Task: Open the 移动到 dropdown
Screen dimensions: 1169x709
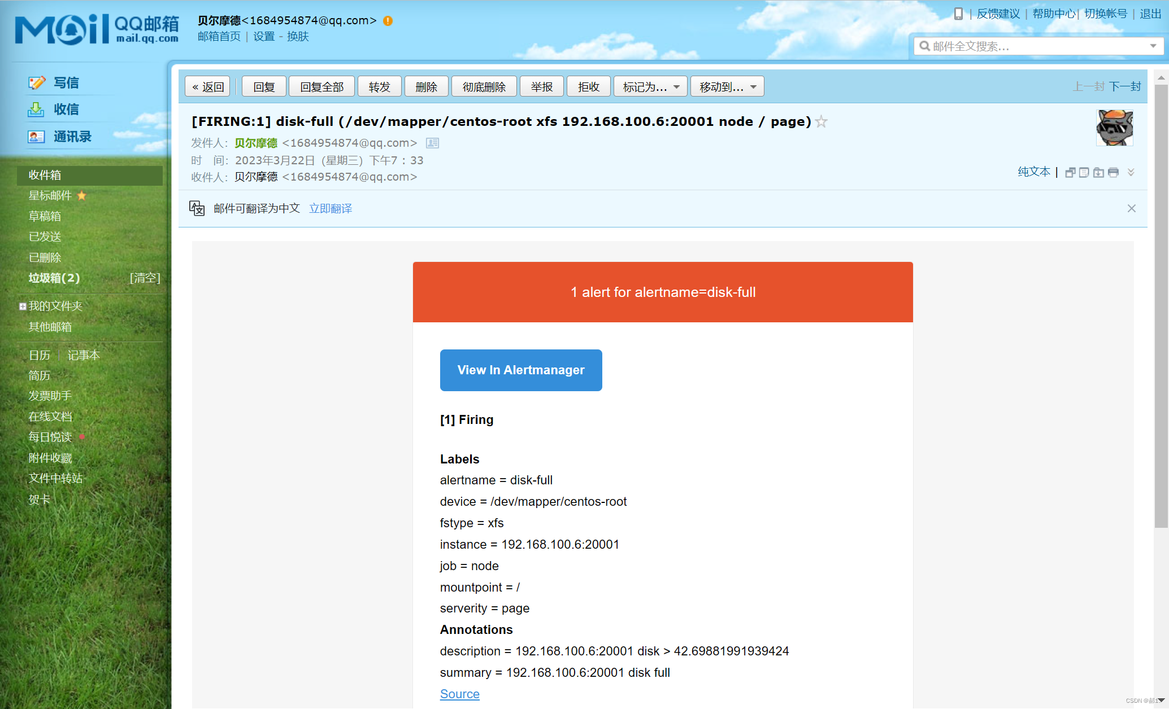Action: click(727, 87)
